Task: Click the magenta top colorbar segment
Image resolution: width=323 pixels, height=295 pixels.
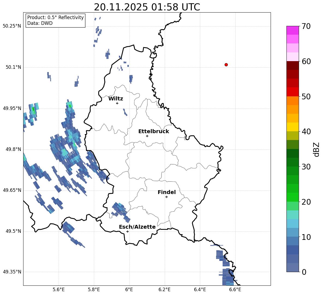Action: pyautogui.click(x=293, y=30)
